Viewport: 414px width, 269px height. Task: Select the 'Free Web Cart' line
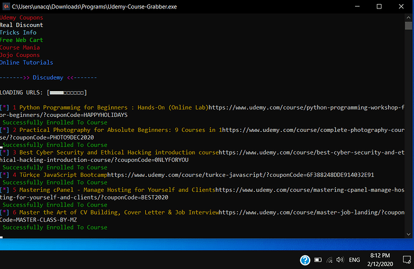[22, 40]
